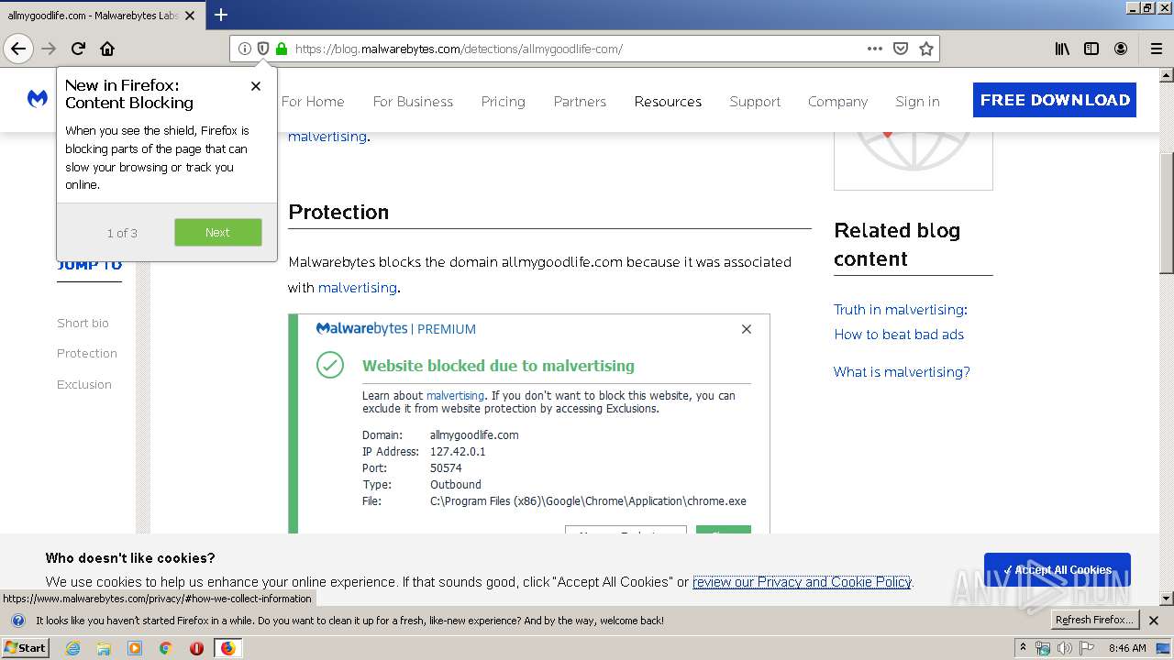This screenshot has height=660, width=1174.
Task: Go to the Firefox home page
Action: (107, 49)
